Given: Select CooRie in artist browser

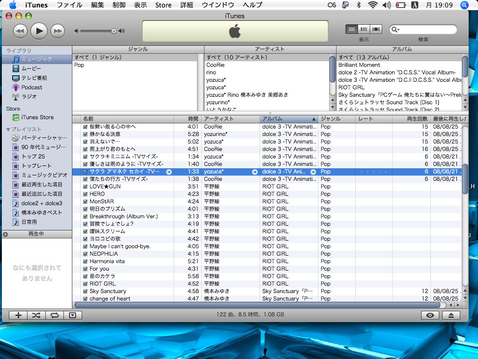Looking at the screenshot, I should coord(267,65).
